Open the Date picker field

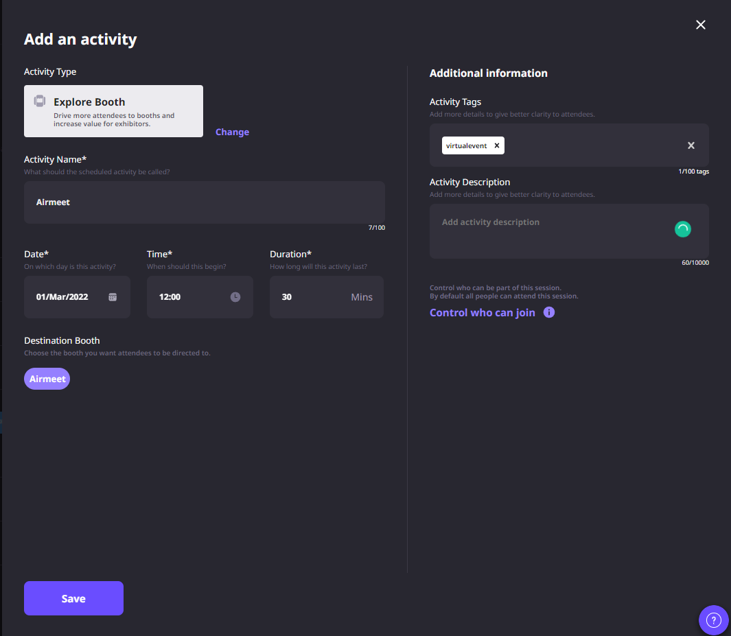click(x=69, y=297)
